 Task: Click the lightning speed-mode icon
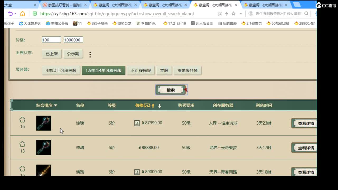pos(226,14)
